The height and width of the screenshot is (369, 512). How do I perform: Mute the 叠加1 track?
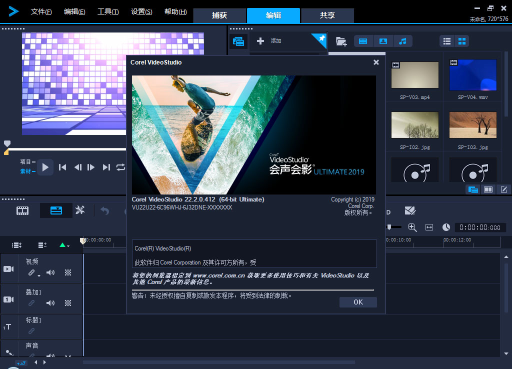point(50,303)
